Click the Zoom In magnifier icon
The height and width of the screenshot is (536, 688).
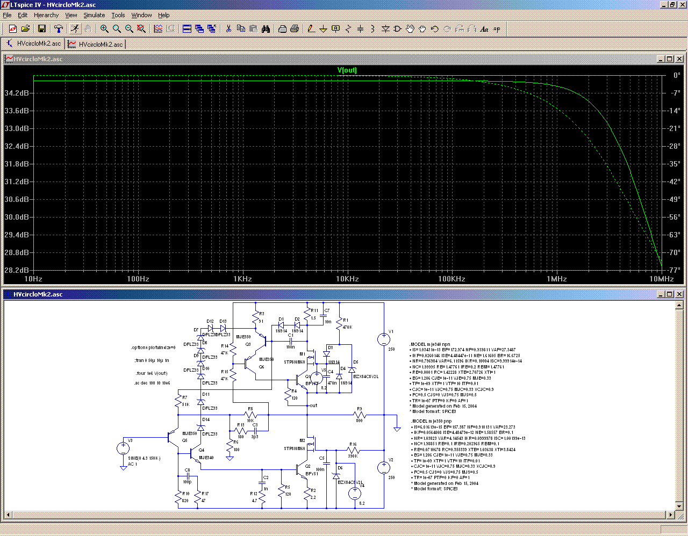click(x=104, y=29)
